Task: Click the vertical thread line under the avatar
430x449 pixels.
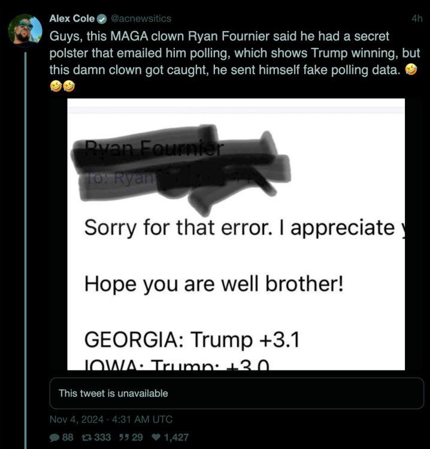Action: 25,239
